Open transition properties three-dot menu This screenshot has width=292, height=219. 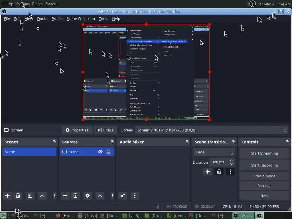coord(230,172)
